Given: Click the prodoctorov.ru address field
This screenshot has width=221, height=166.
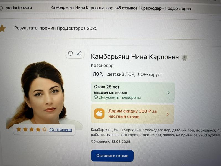Looking at the screenshot, I should (x=19, y=8).
